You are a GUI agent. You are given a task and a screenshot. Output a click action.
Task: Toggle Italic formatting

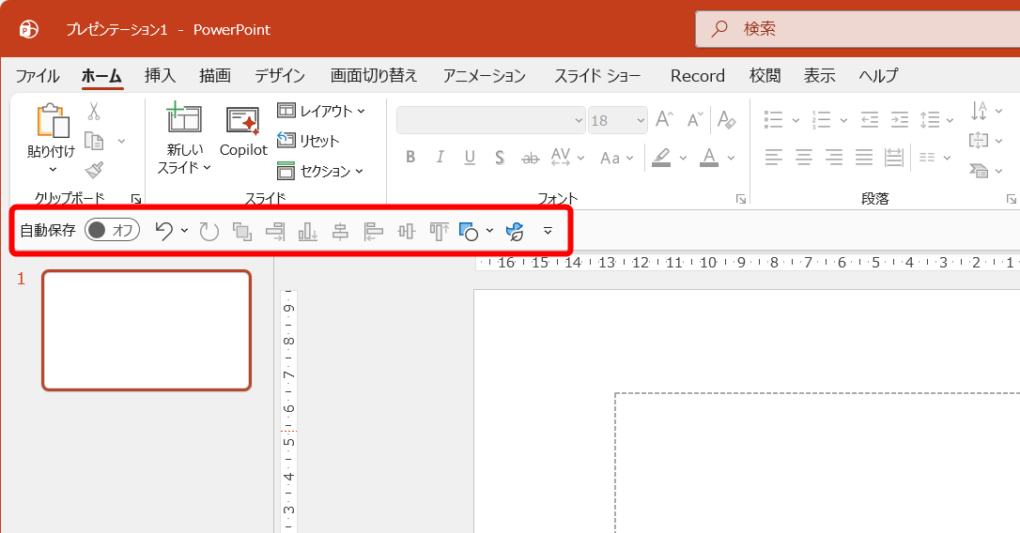pos(440,157)
